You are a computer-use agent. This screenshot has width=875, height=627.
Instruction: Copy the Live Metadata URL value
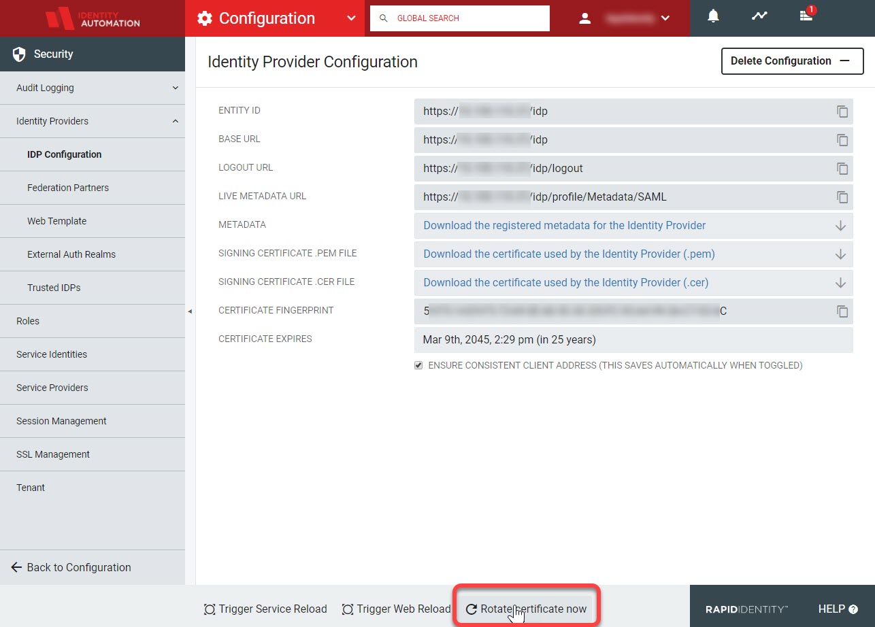tap(842, 197)
